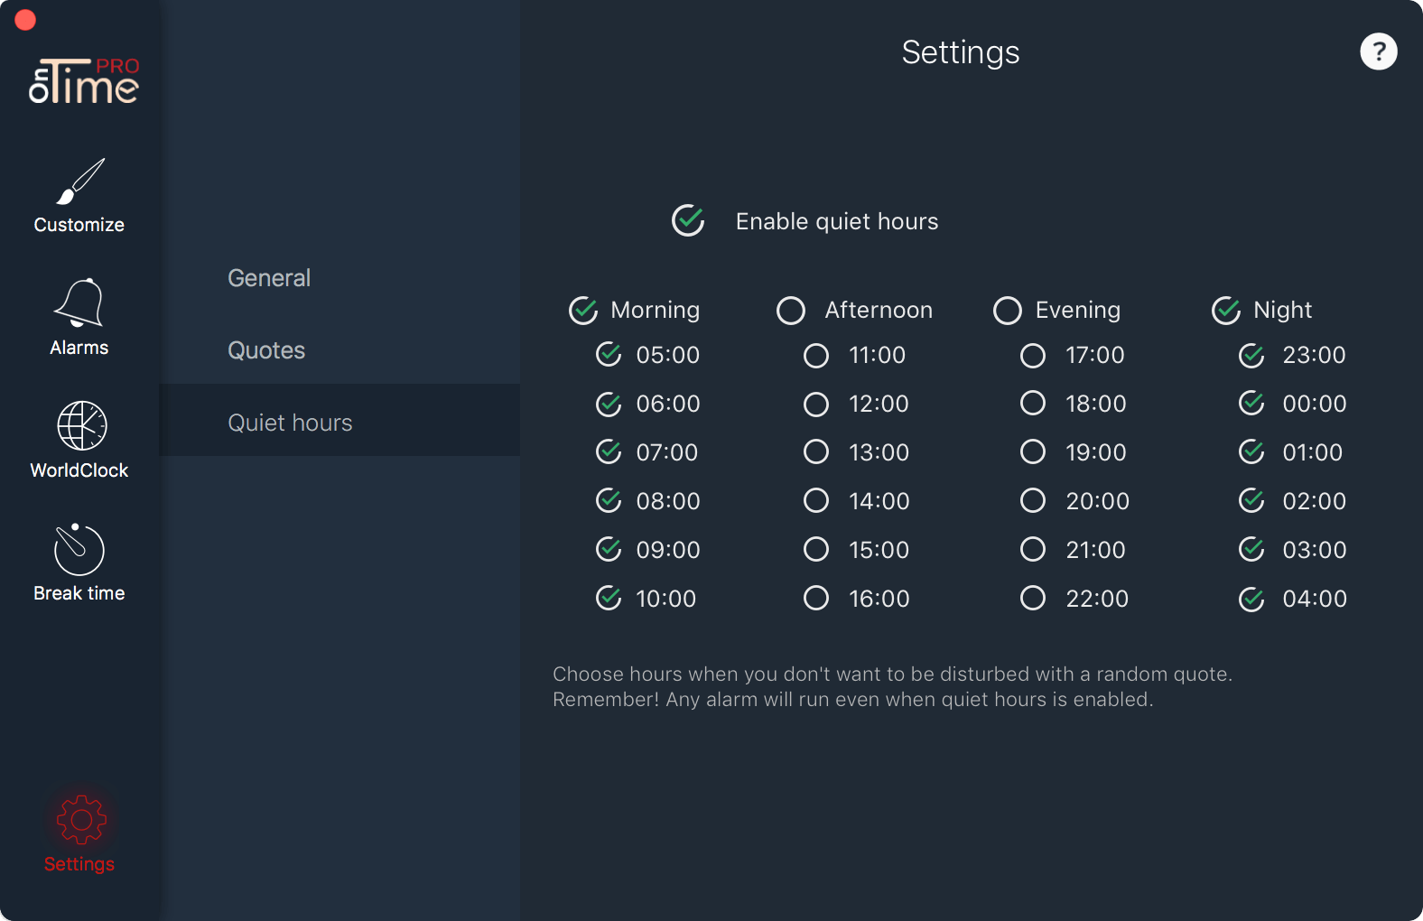This screenshot has width=1423, height=921.
Task: Check the Evening group checkbox
Action: tap(1008, 311)
